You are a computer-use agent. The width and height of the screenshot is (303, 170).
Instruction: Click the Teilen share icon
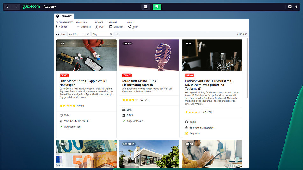coord(129,27)
